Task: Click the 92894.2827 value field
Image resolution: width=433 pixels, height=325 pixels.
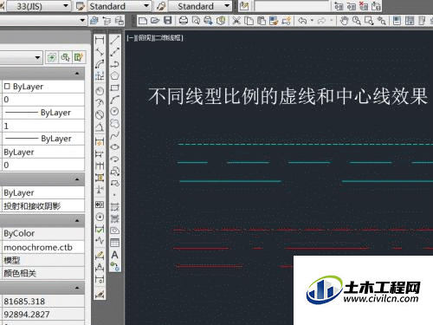Action: pos(43,315)
